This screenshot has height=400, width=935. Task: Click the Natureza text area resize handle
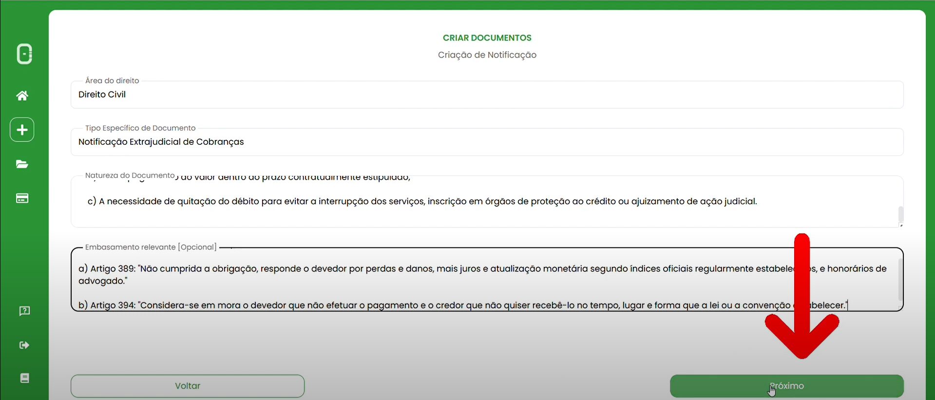coord(901,225)
